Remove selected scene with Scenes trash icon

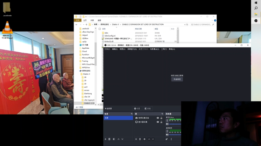point(109,139)
